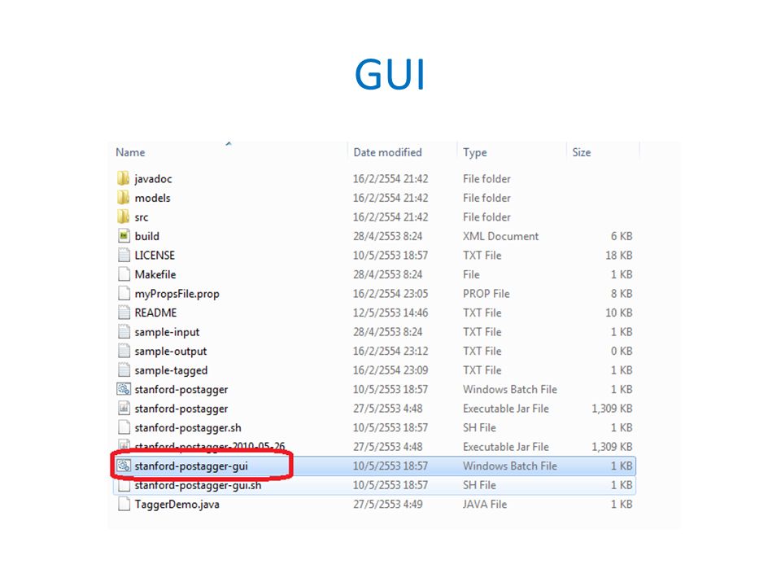This screenshot has height=586, width=781.
Task: Click the Makefile row's File type cell
Action: (x=471, y=274)
